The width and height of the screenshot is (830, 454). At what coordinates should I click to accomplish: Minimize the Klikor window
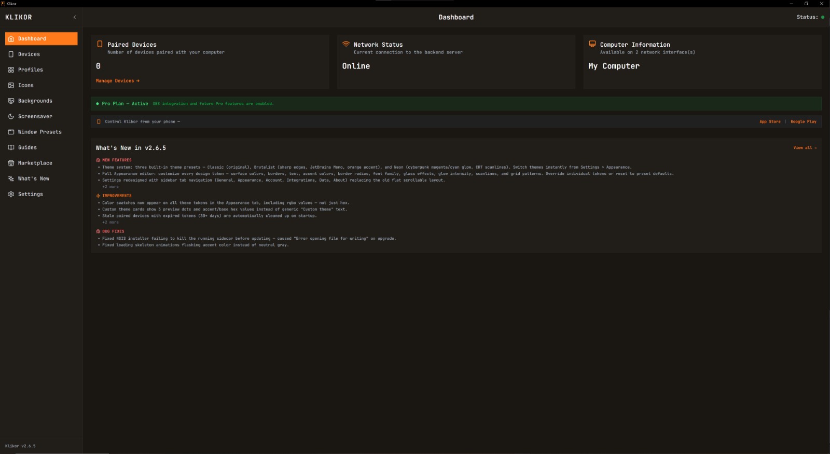click(x=791, y=3)
